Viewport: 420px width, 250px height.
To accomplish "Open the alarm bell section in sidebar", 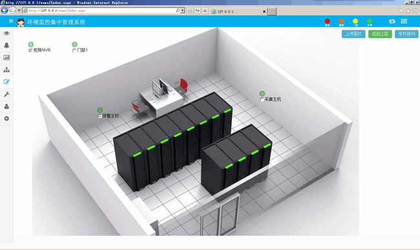I will tap(6, 45).
